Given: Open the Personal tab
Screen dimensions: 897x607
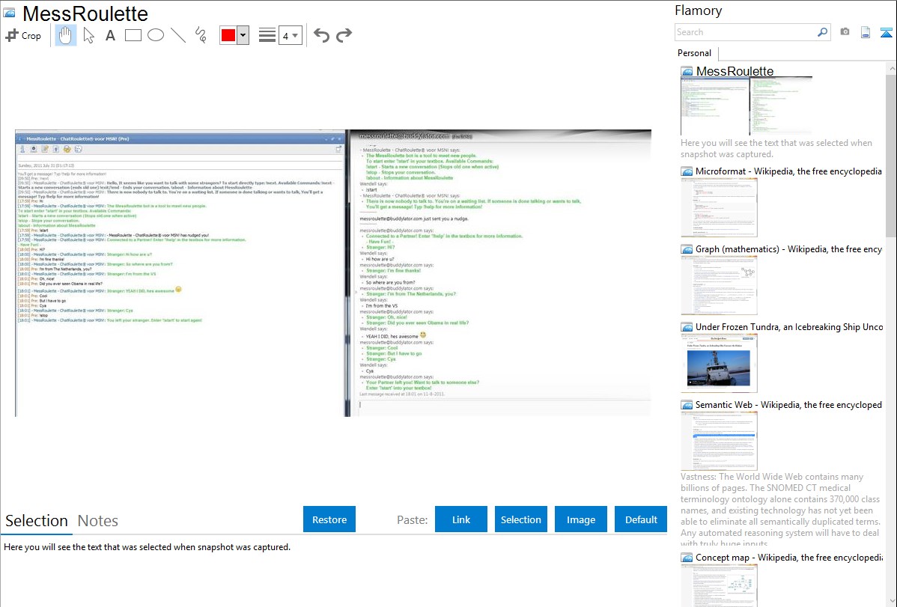Looking at the screenshot, I should 694,53.
